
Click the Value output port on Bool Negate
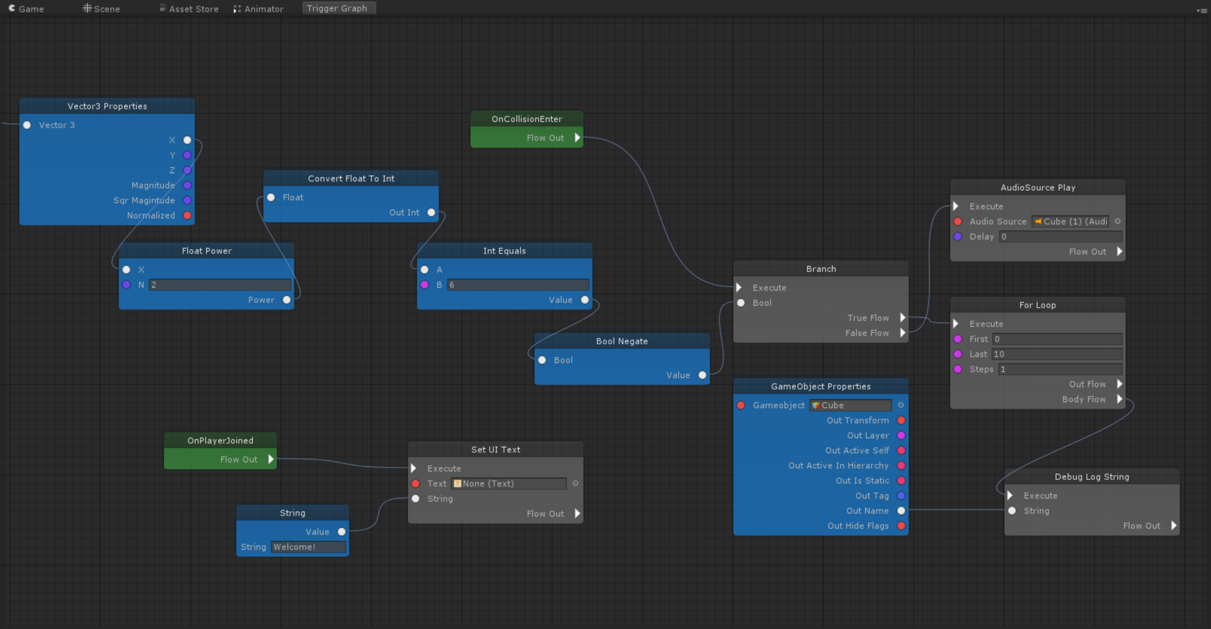pyautogui.click(x=701, y=375)
